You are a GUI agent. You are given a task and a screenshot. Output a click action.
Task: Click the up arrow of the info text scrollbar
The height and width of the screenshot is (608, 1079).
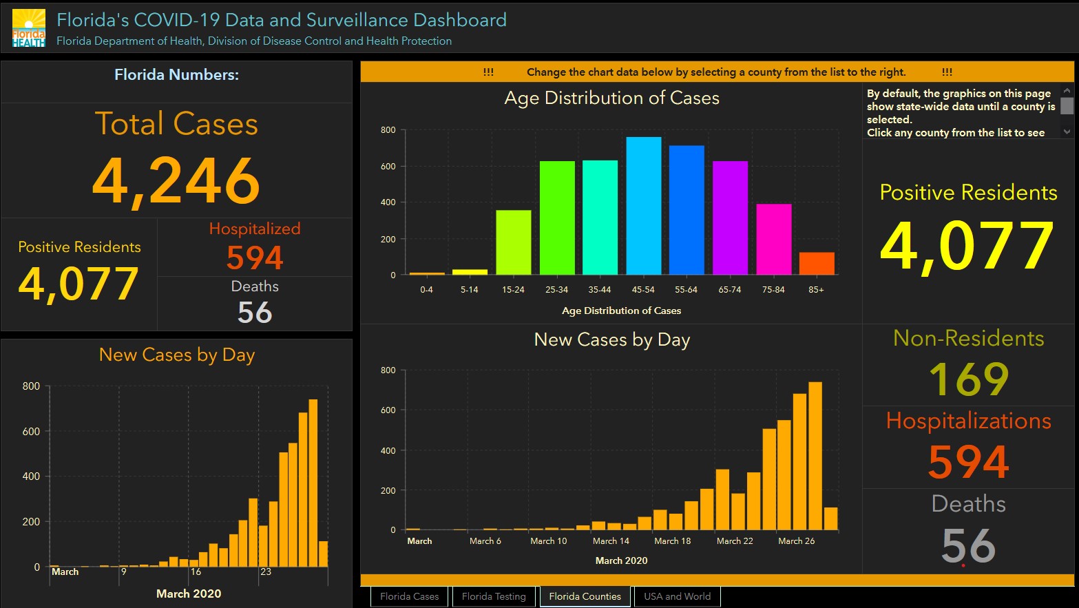pos(1067,90)
